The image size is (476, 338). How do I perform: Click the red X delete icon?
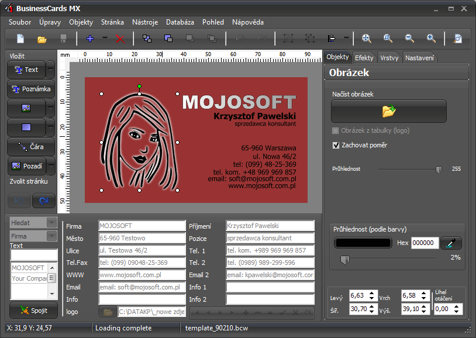pyautogui.click(x=120, y=39)
